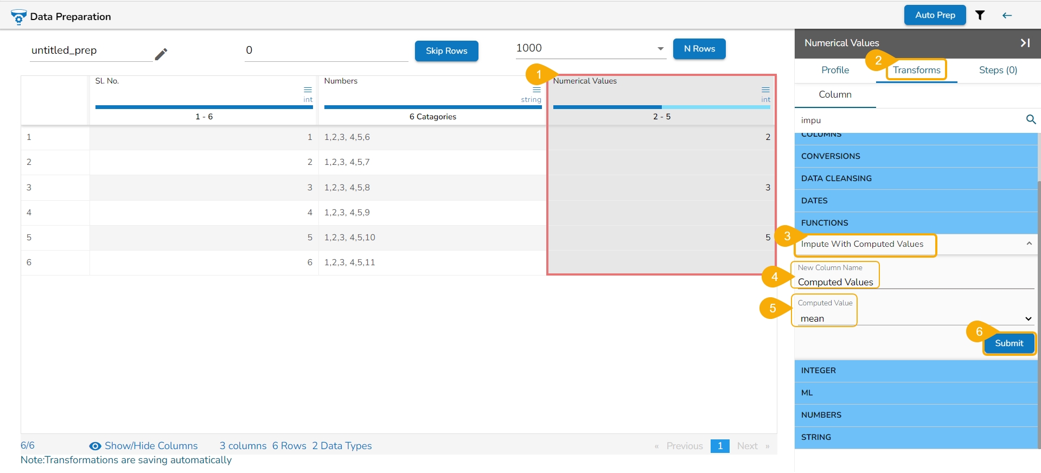Click the Submit button
Viewport: 1041px width, 473px height.
pyautogui.click(x=1009, y=343)
